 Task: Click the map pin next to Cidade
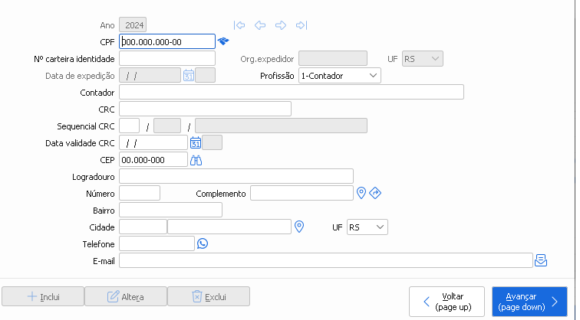click(x=300, y=227)
